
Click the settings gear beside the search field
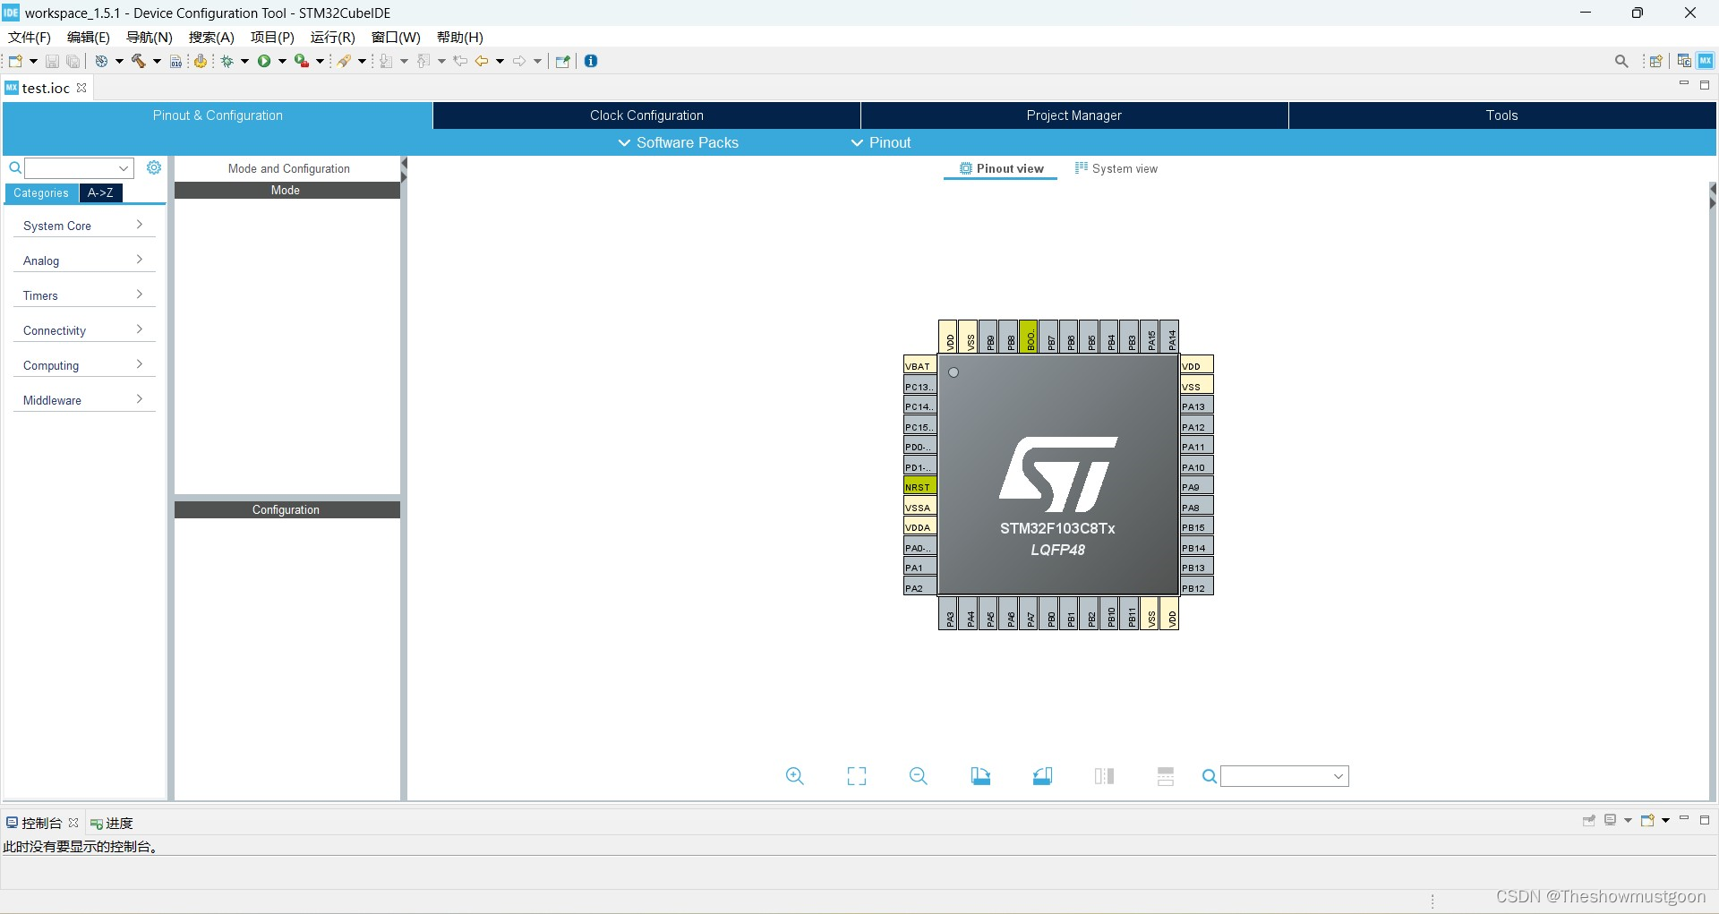[154, 167]
